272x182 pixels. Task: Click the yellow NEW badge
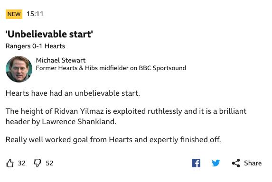pyautogui.click(x=14, y=14)
